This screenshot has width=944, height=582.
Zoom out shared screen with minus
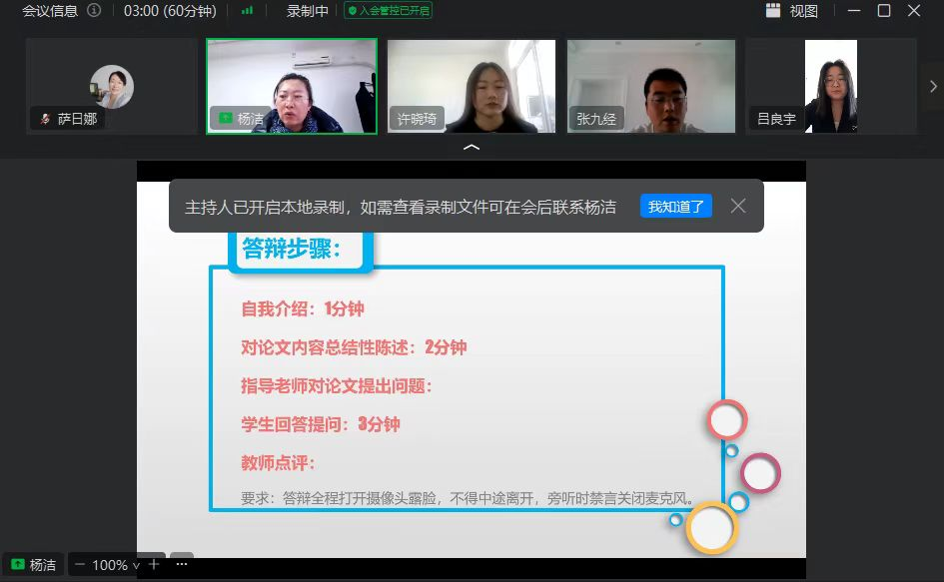click(80, 565)
